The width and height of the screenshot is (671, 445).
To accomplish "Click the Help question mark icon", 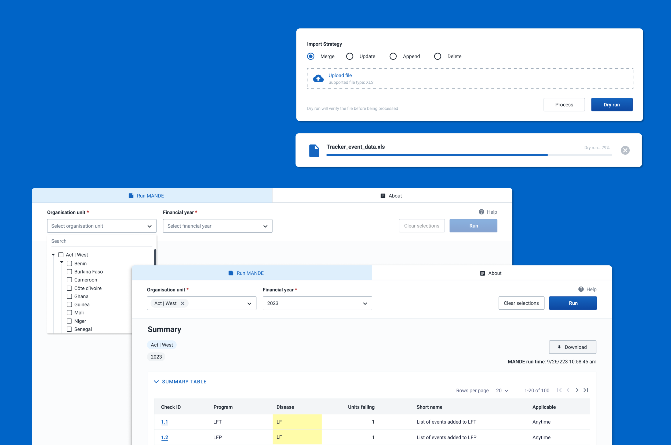I will tap(581, 289).
